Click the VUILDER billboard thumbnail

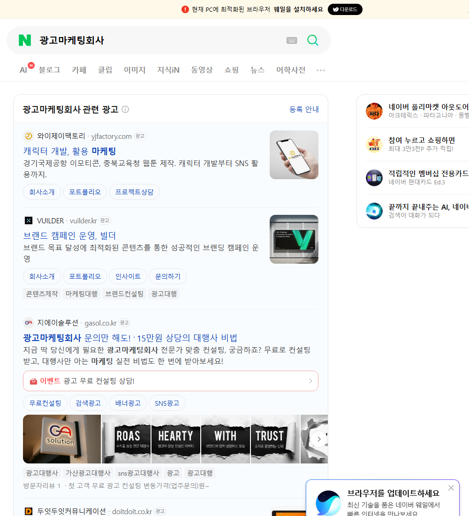tap(294, 239)
